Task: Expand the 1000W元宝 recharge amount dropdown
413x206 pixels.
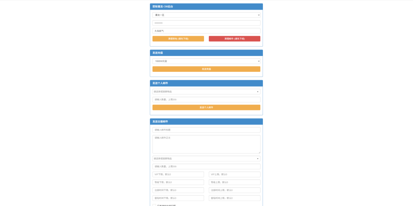Action: (x=206, y=61)
